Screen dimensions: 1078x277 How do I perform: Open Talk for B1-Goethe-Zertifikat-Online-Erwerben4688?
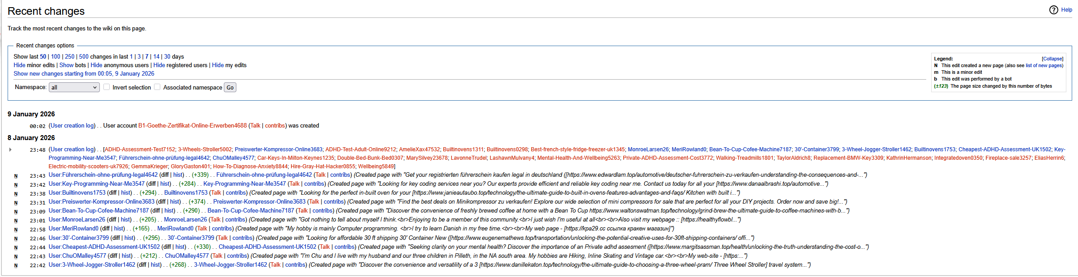[x=255, y=126]
